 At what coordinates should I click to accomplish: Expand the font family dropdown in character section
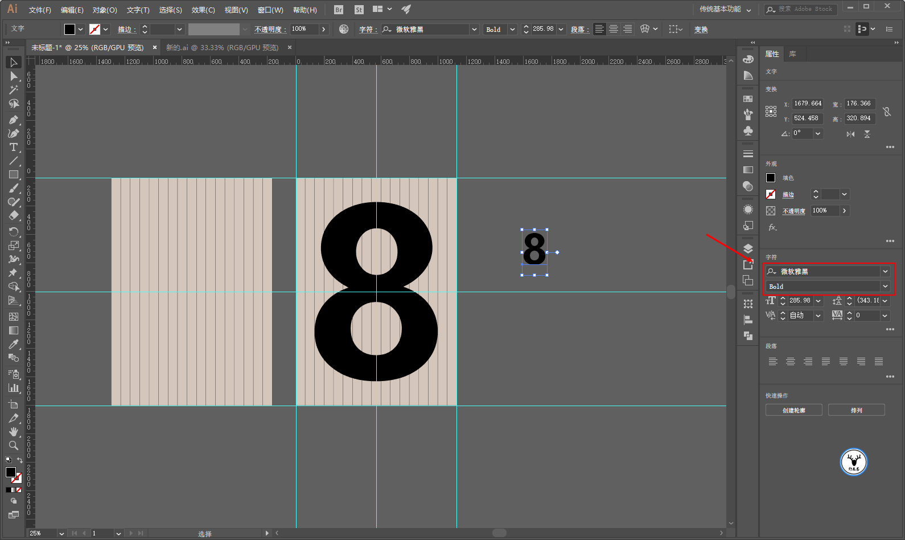[885, 272]
